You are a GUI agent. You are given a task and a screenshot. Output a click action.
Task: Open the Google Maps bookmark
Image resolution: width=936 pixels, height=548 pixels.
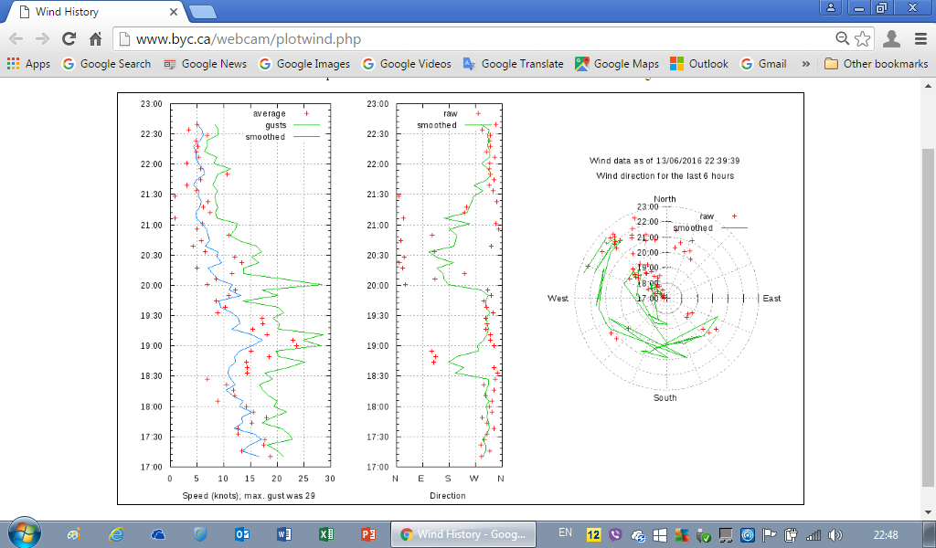(x=617, y=64)
